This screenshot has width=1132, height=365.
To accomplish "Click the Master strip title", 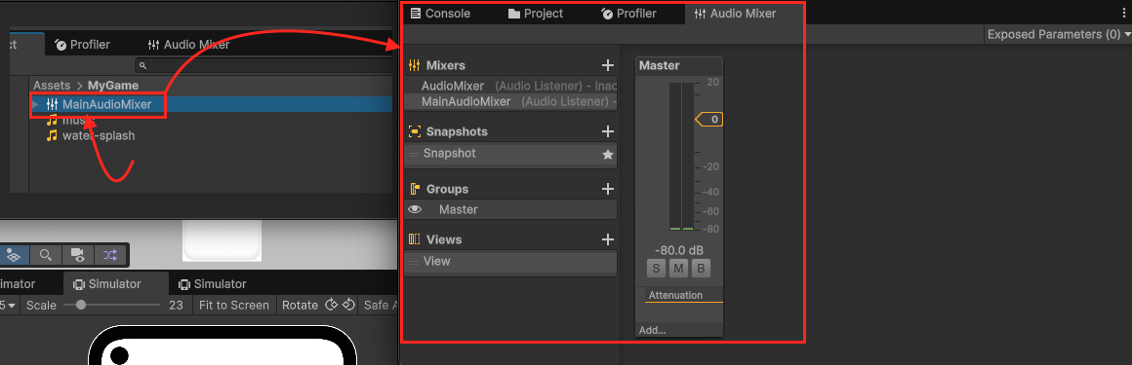I will tap(660, 65).
